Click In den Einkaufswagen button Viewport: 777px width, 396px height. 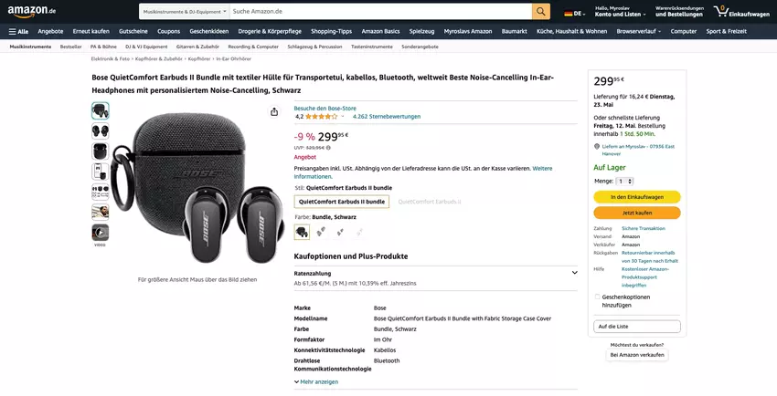[637, 197]
